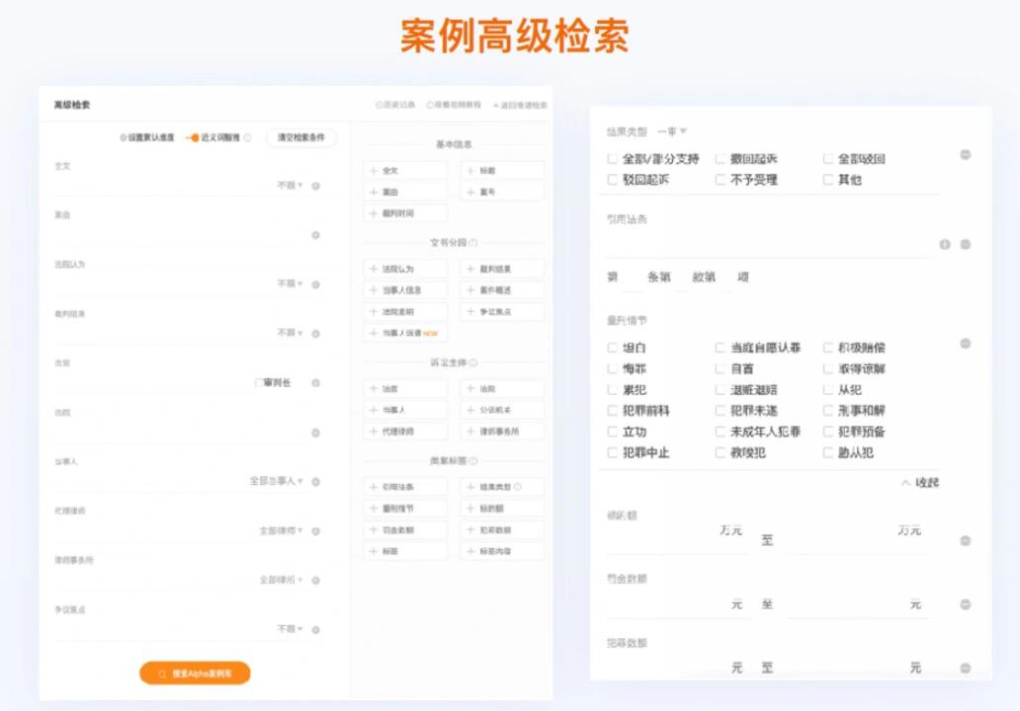Open the help icon beside 诉讼主体 heading
Viewport: 1020px width, 711px height.
click(x=473, y=362)
